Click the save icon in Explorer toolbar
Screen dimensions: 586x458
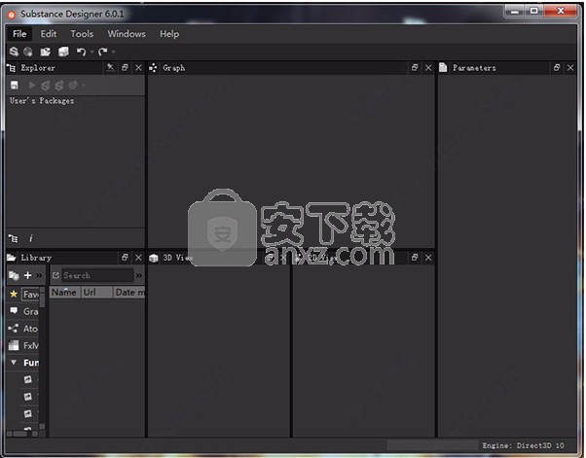[x=15, y=86]
